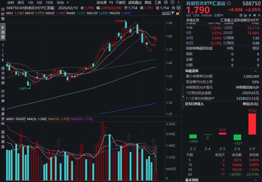This screenshot has height=182, width=262.
Task: Open the 工具 menu
Action: coord(158,3)
